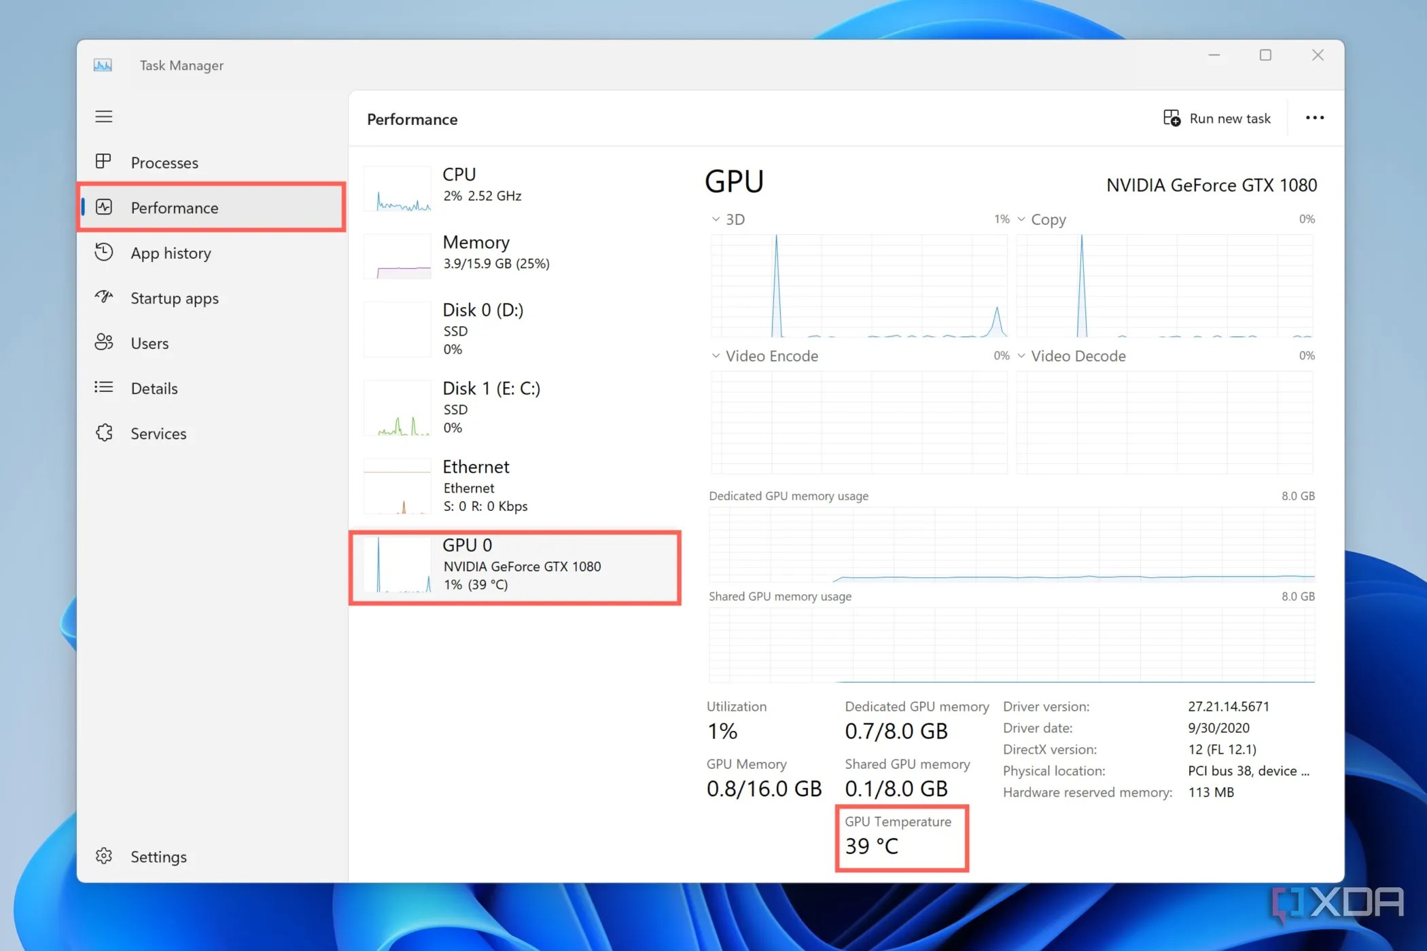Collapse the Video Encode graph
Image resolution: width=1427 pixels, height=951 pixels.
[715, 355]
